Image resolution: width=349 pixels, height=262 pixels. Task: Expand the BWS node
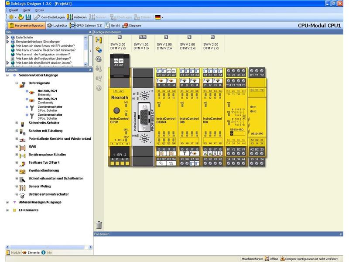(17, 147)
